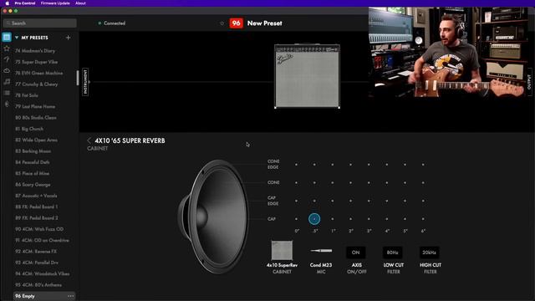This screenshot has width=535, height=301.
Task: Place mic at Cap, 4 inches
Action: pos(387,219)
